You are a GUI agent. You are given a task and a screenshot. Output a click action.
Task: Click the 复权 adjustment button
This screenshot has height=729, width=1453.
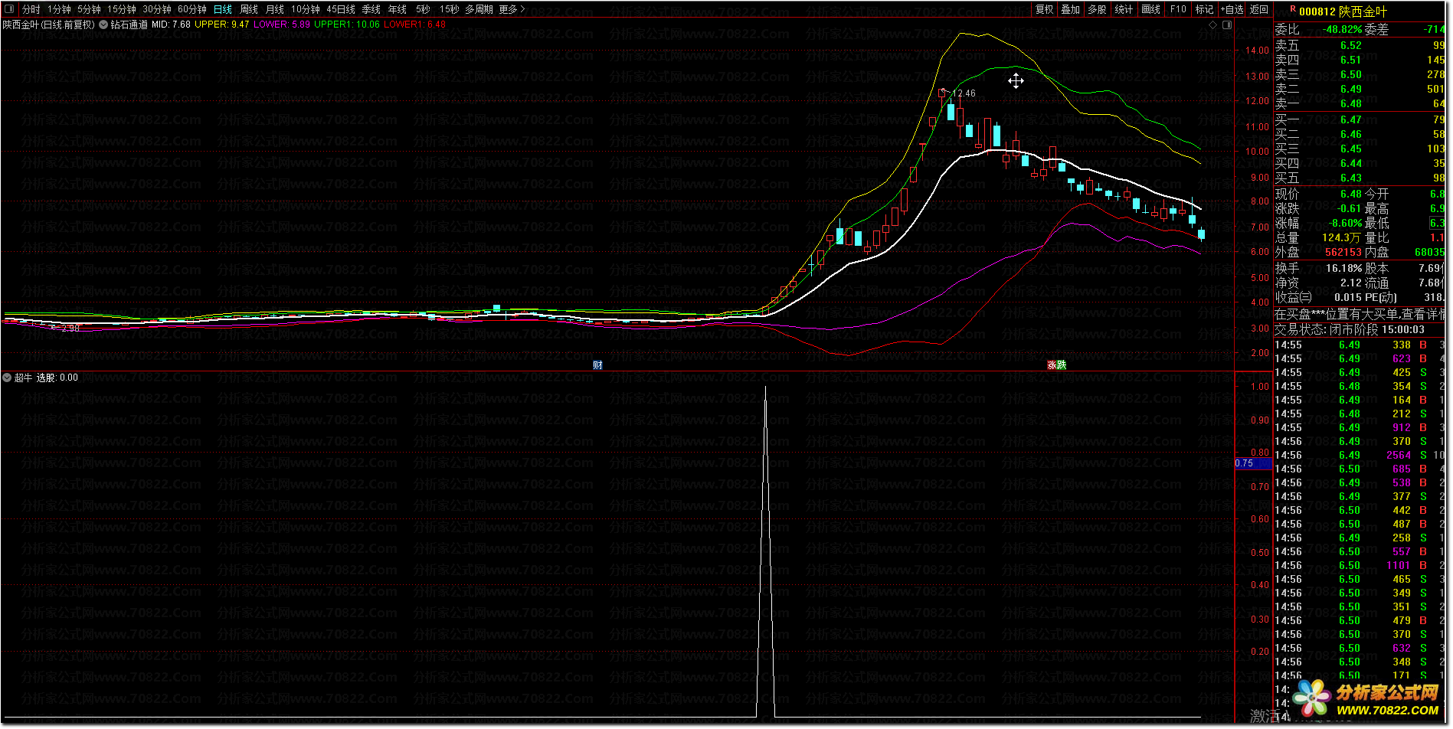[x=1045, y=9]
